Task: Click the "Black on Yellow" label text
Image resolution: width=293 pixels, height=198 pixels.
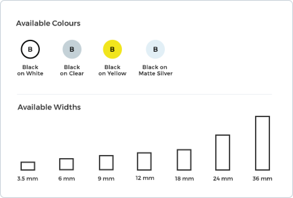Action: point(112,70)
